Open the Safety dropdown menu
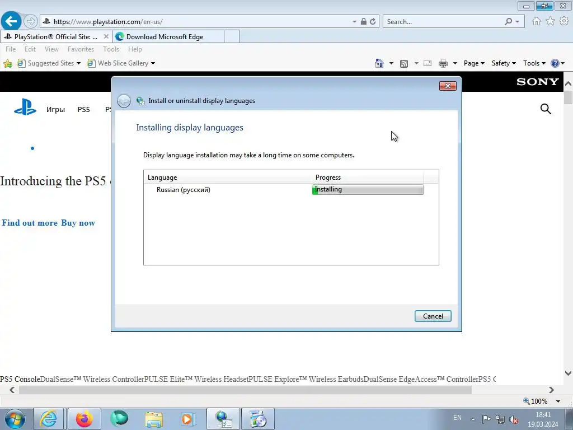 click(504, 63)
